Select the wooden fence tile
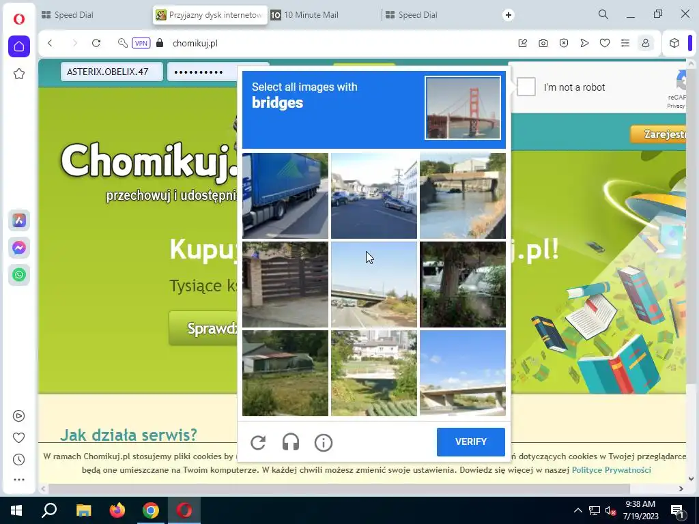699x524 pixels. tap(285, 285)
